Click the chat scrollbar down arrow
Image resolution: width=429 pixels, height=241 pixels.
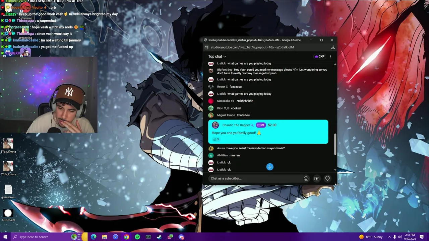tap(335, 170)
